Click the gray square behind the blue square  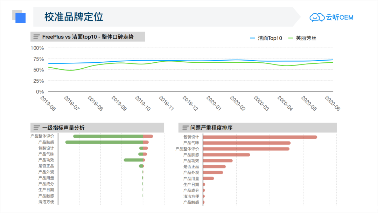click(15, 13)
